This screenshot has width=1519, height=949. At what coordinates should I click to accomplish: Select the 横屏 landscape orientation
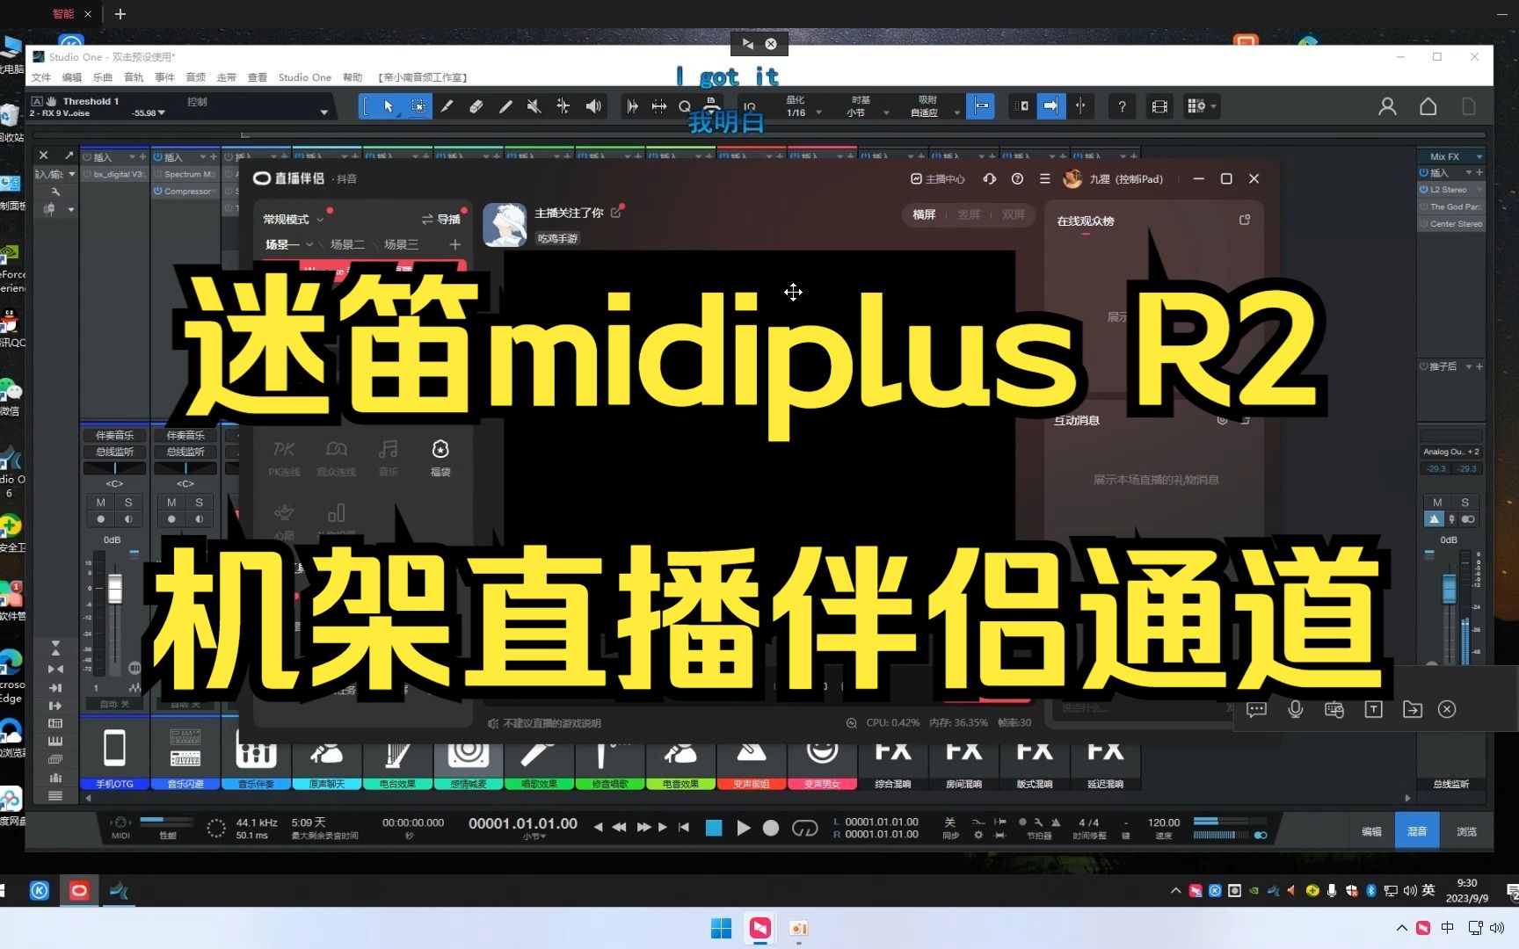(924, 214)
